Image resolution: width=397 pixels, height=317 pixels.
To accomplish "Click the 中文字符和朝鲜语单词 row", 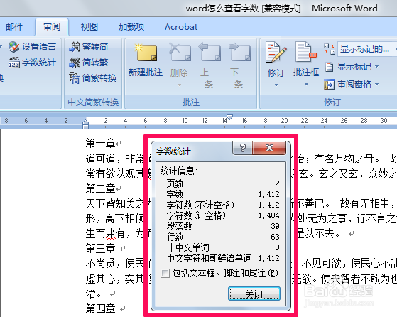I will pyautogui.click(x=223, y=258).
